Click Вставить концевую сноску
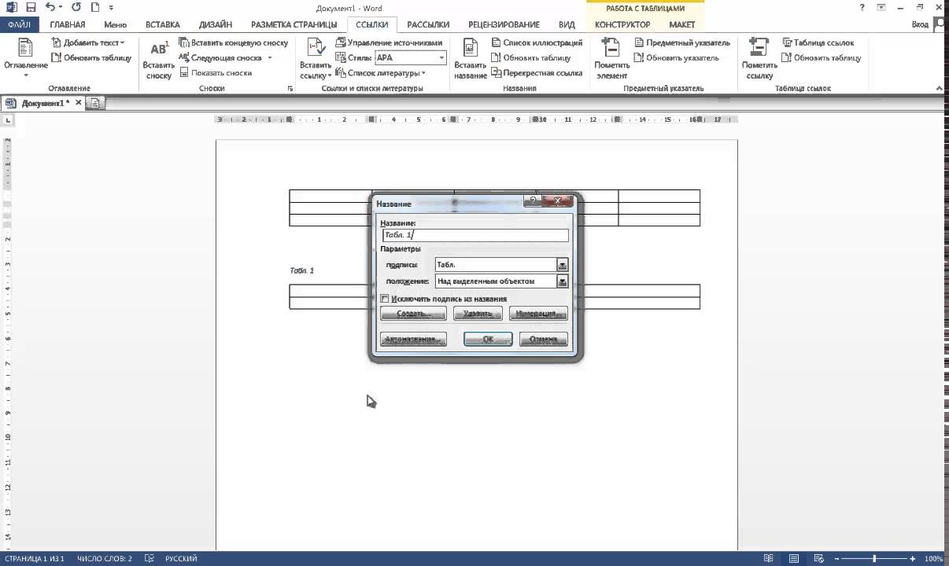The height and width of the screenshot is (566, 949). (x=234, y=42)
